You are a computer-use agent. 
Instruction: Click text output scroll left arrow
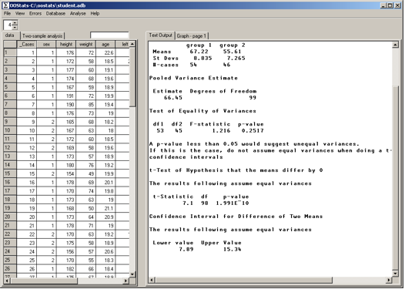point(152,280)
